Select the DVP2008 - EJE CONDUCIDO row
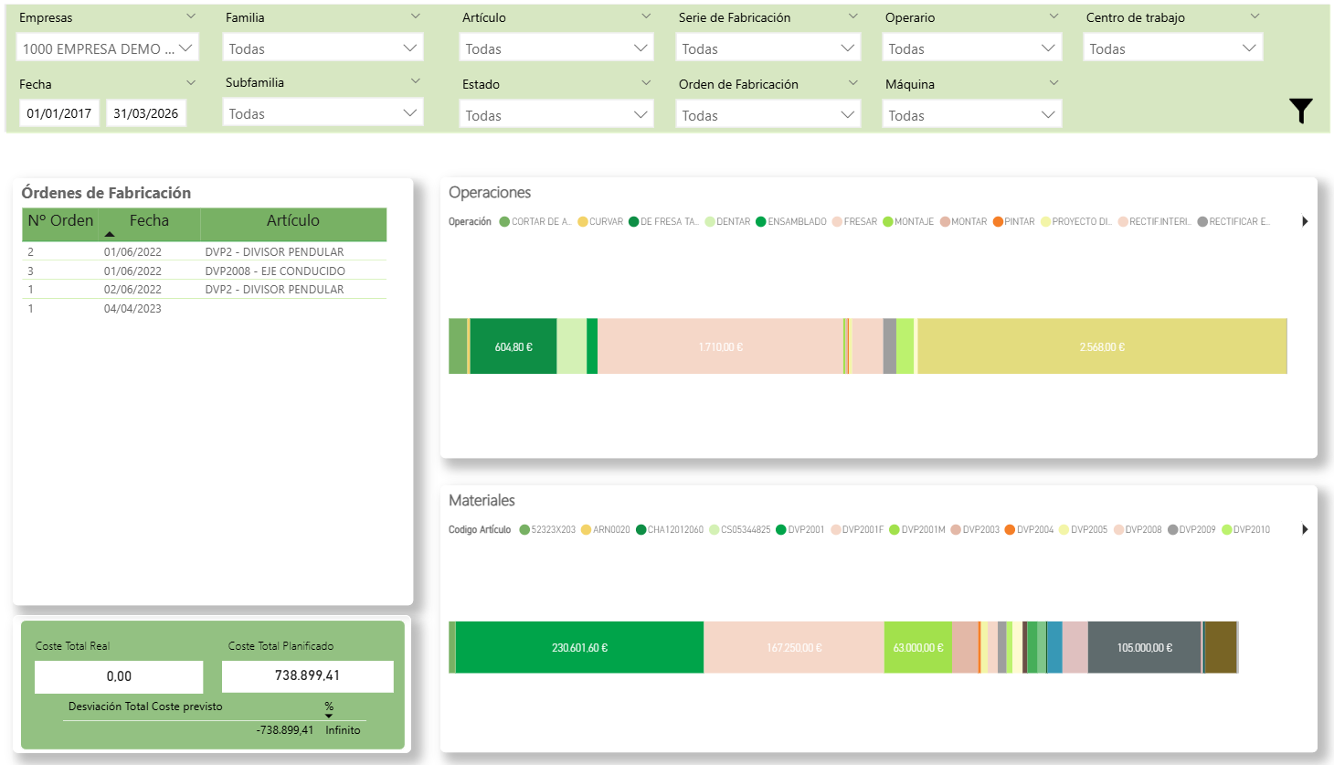The width and height of the screenshot is (1334, 765). pyautogui.click(x=275, y=271)
